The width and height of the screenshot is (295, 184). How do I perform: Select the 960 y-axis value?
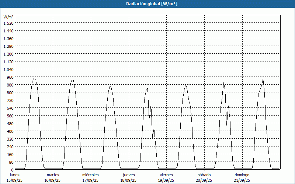pyautogui.click(x=10, y=77)
